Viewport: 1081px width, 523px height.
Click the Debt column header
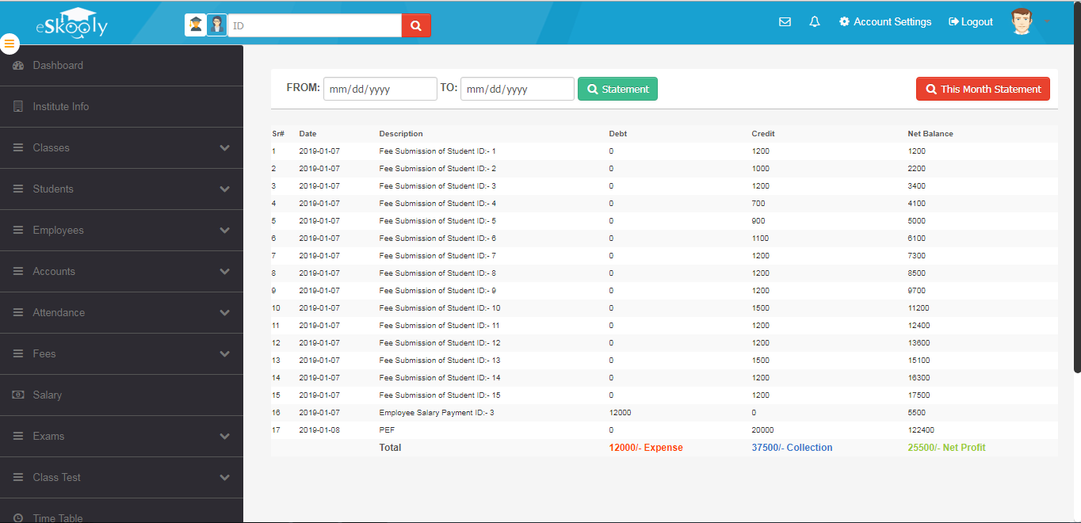(618, 134)
